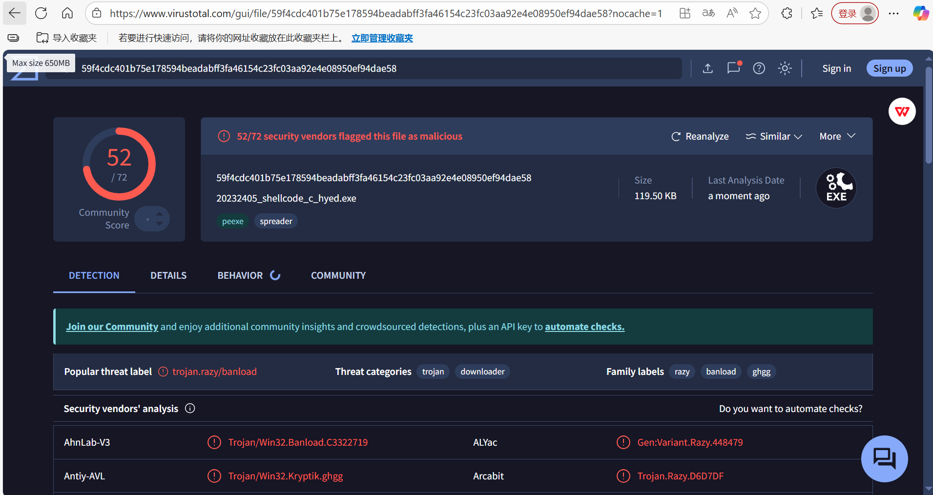933x495 pixels.
Task: Click the malicious warning icon in banner
Action: pyautogui.click(x=224, y=136)
